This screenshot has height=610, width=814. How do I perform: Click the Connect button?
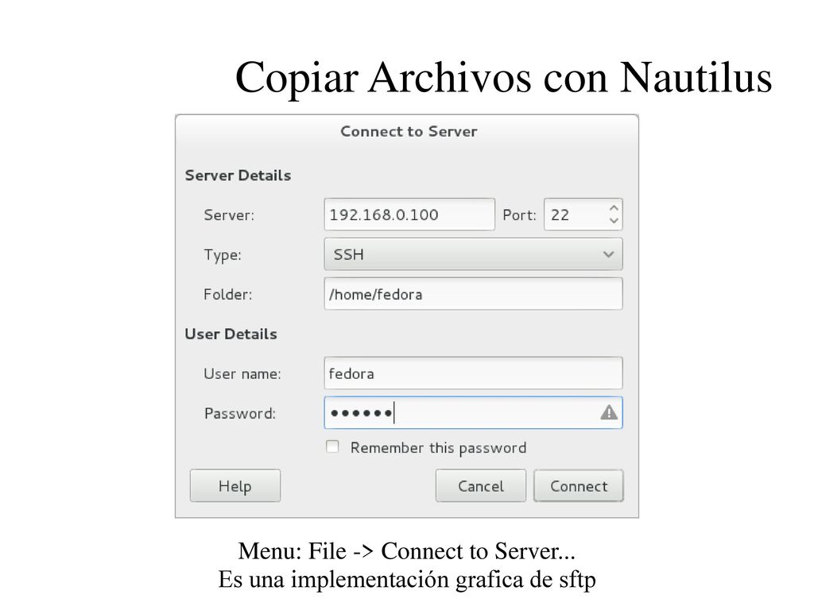579,486
